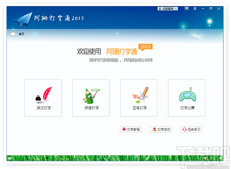Image resolution: width=231 pixels, height=169 pixels.
Task: Click the 在线学习 online learning button
Action: tap(191, 130)
